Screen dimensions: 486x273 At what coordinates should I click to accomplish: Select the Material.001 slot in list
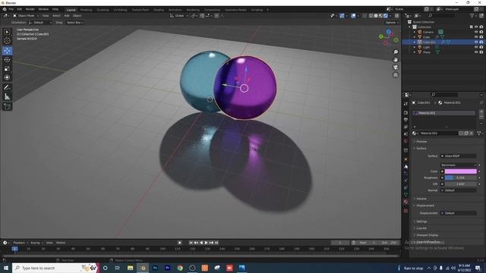coord(443,113)
